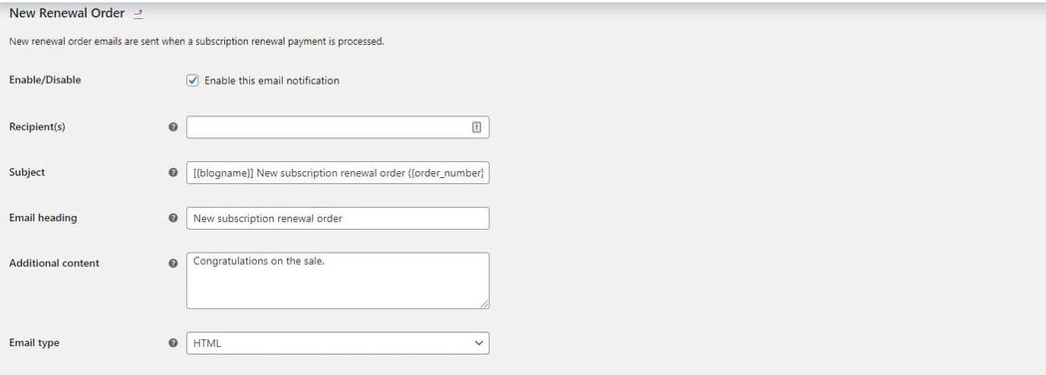
Task: Click the Email heading field label
Action: point(43,218)
